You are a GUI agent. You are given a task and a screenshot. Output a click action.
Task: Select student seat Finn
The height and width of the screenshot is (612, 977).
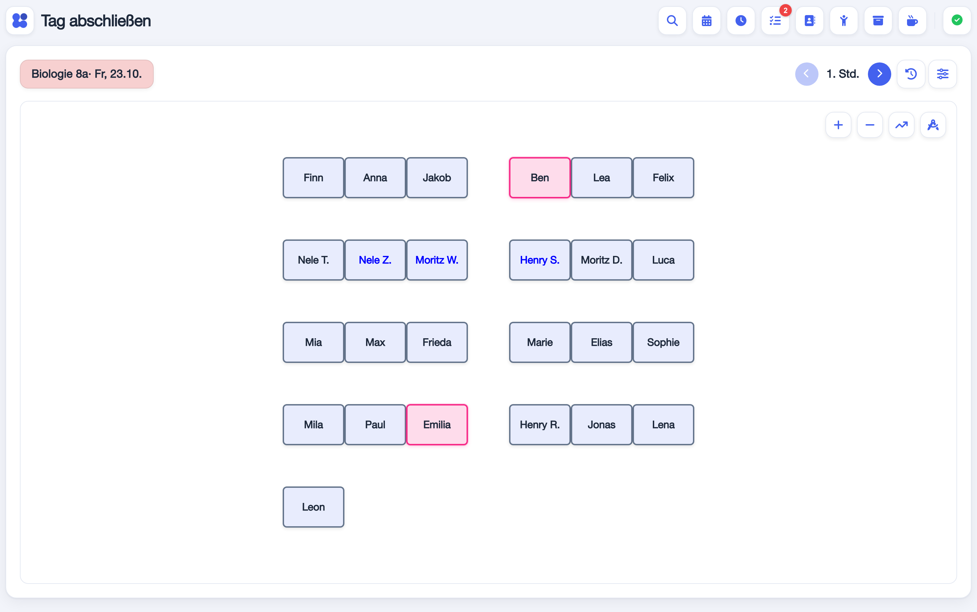tap(313, 178)
